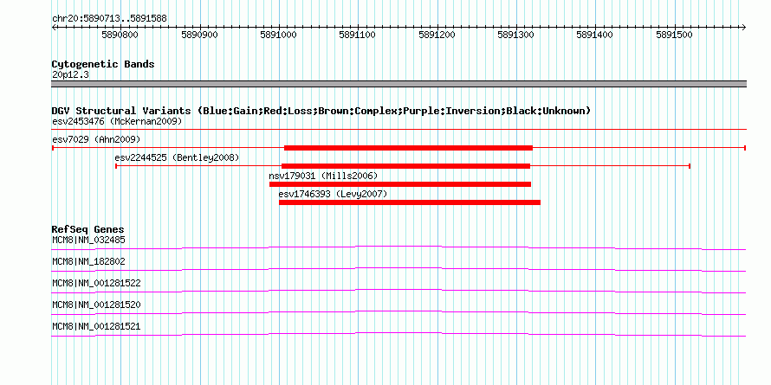Click ruler position 5891200
This screenshot has width=771, height=385.
[437, 35]
